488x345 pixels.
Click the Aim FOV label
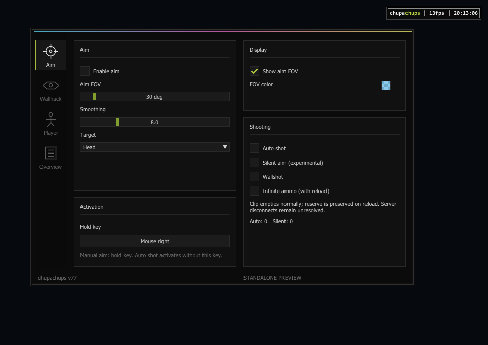pos(90,84)
